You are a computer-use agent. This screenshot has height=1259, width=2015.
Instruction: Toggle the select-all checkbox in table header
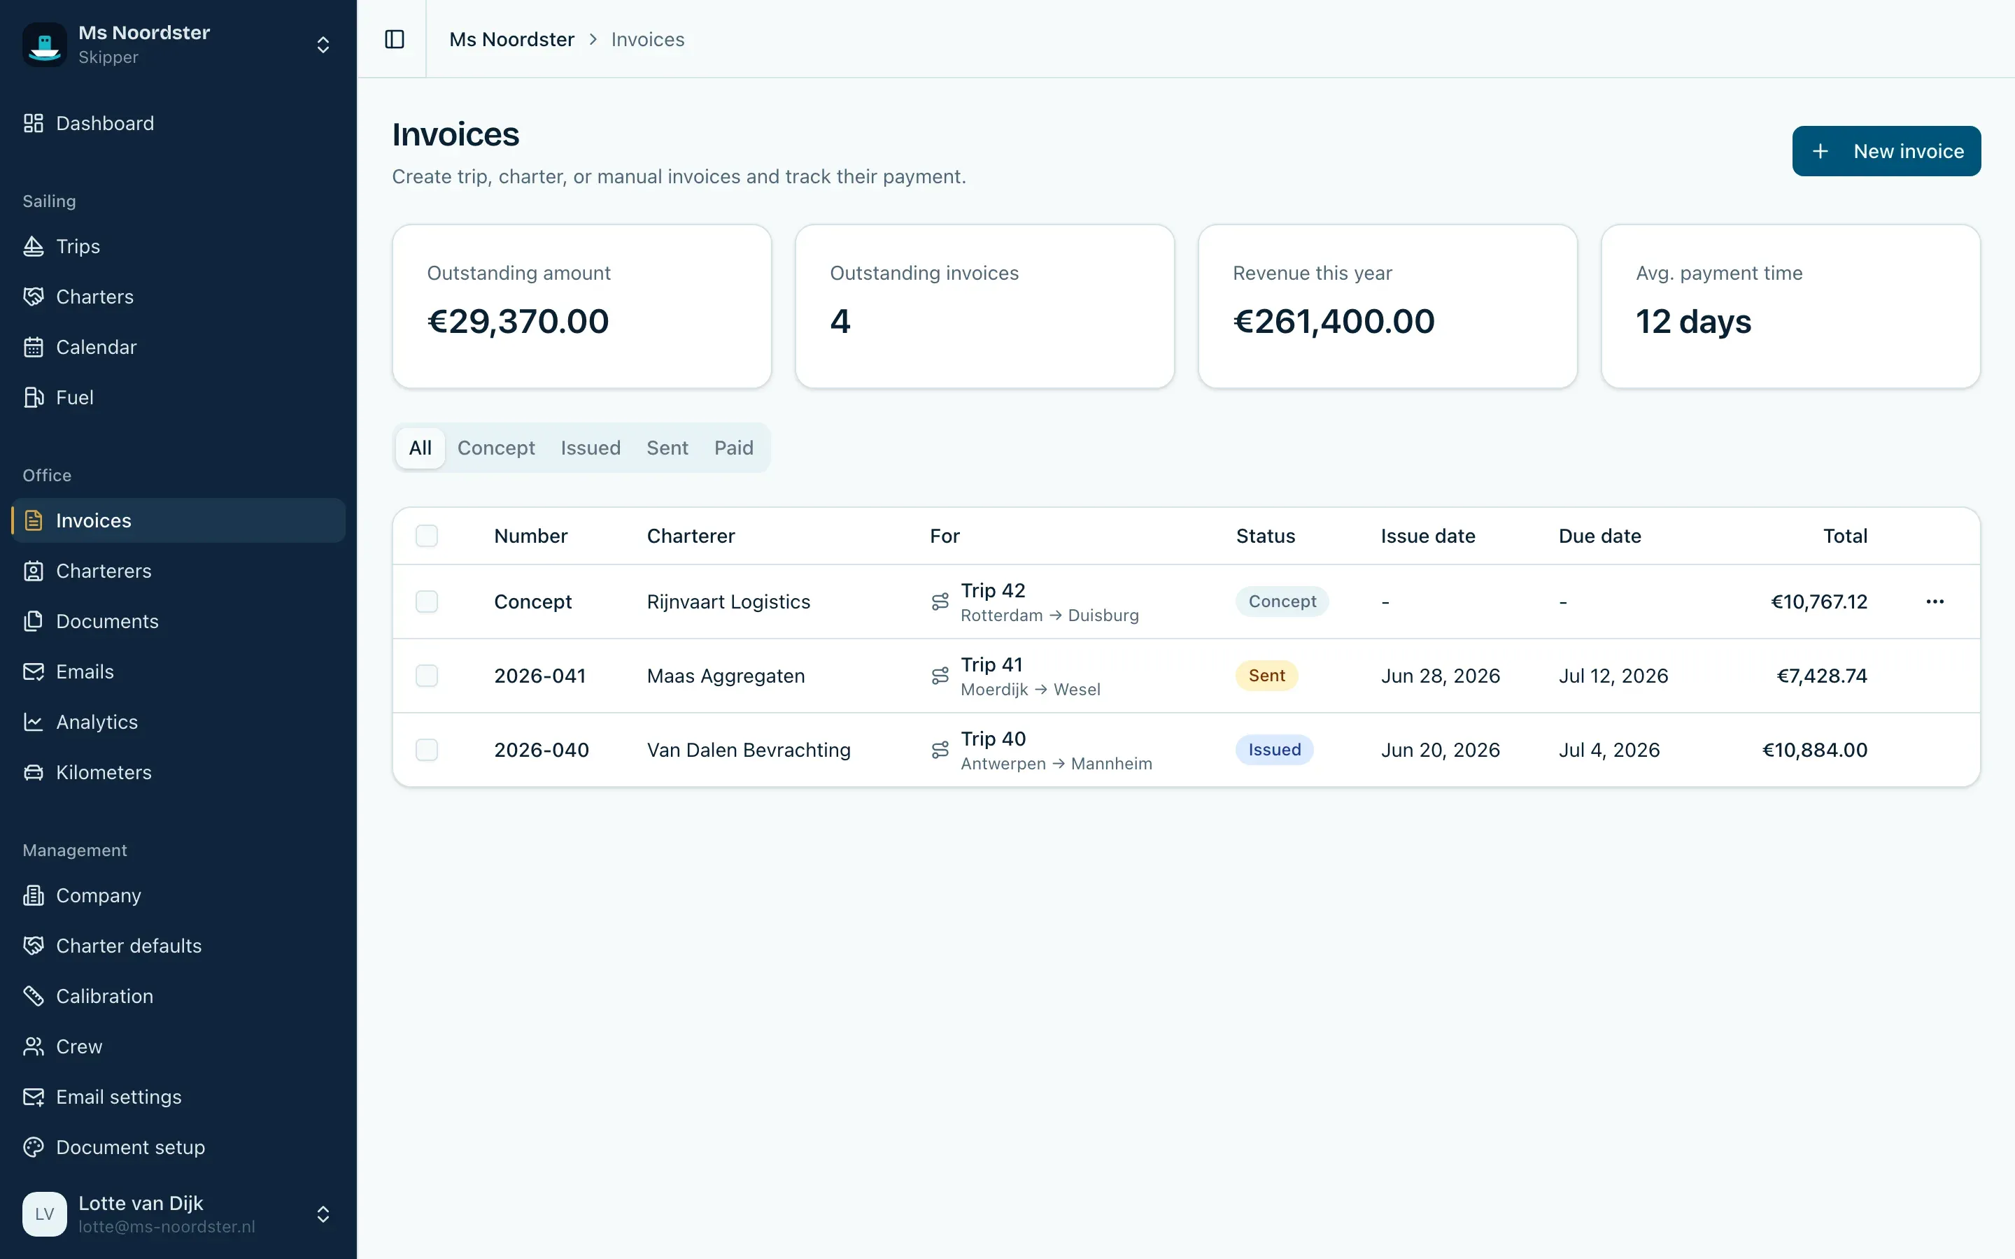(x=426, y=535)
